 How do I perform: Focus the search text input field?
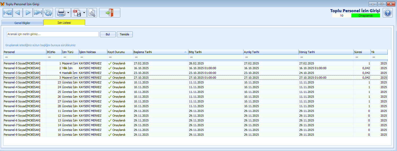click(x=52, y=34)
